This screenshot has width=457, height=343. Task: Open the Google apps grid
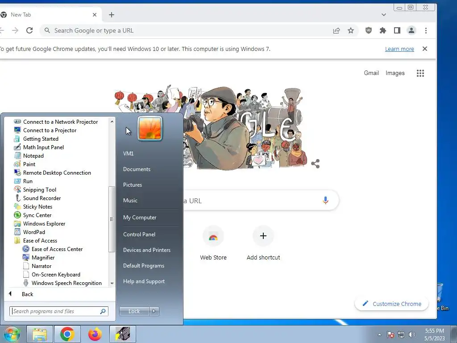click(420, 73)
